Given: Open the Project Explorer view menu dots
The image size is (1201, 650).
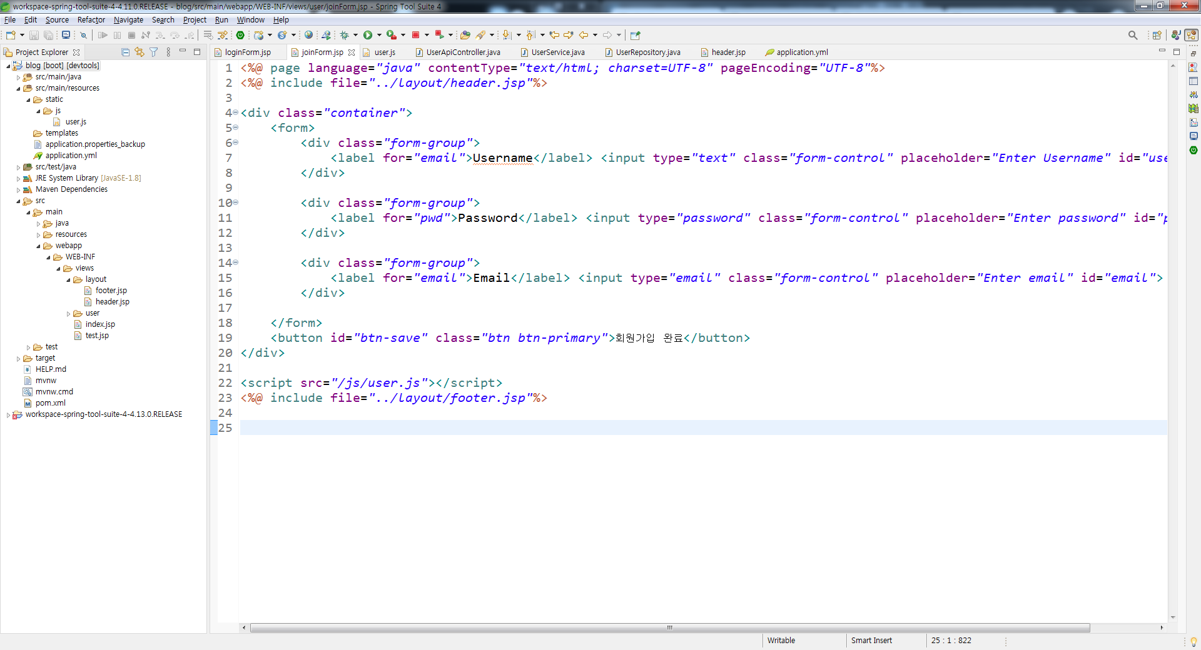Looking at the screenshot, I should (168, 52).
